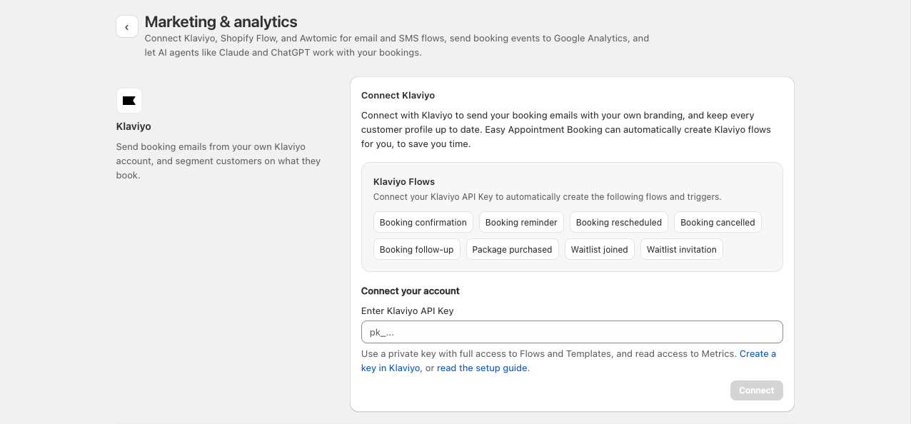Click the 'Send booking emails from your own Klaviyo' description
This screenshot has height=424, width=911.
[218, 161]
